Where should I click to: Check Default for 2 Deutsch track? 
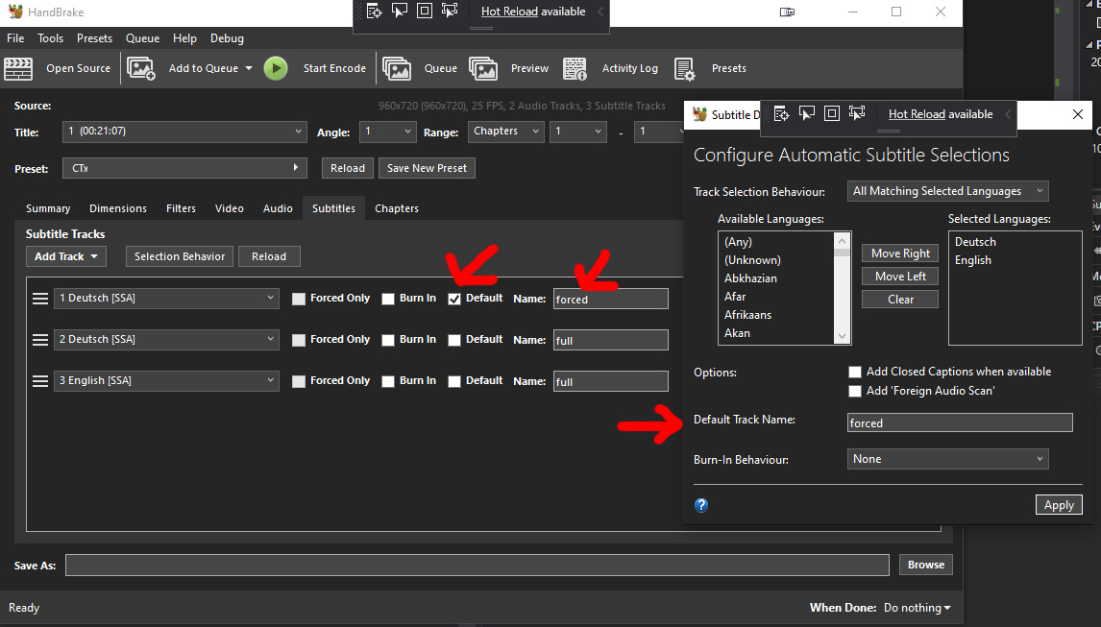(454, 341)
